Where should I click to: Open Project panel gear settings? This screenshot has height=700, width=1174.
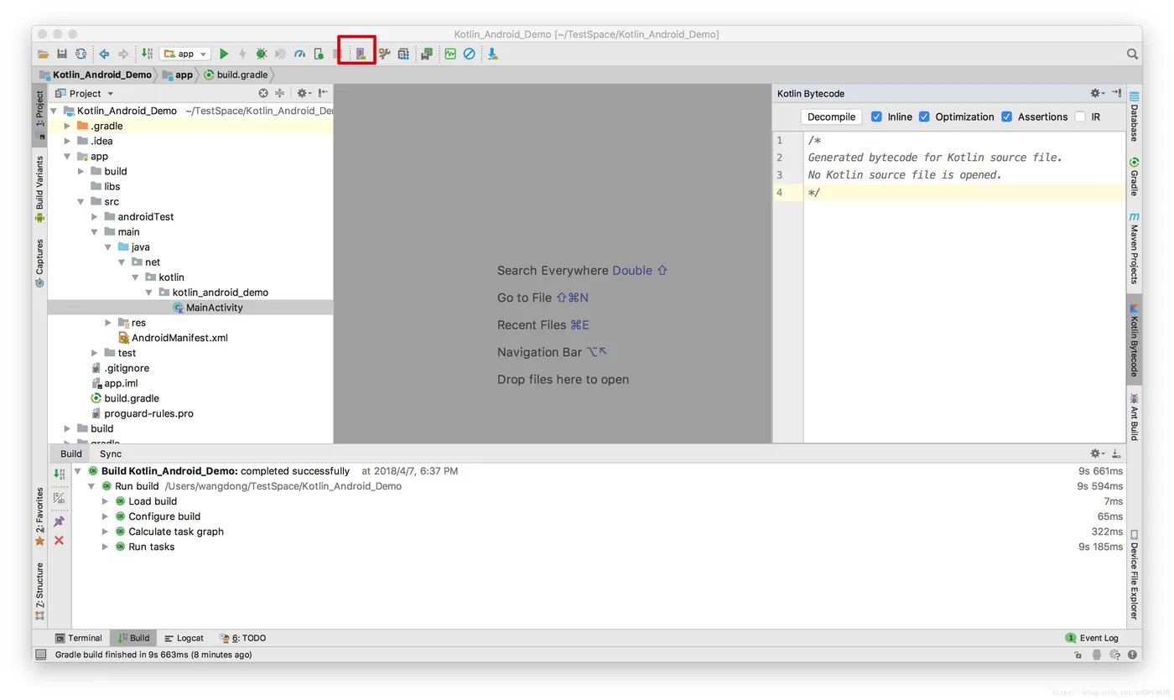coord(303,93)
